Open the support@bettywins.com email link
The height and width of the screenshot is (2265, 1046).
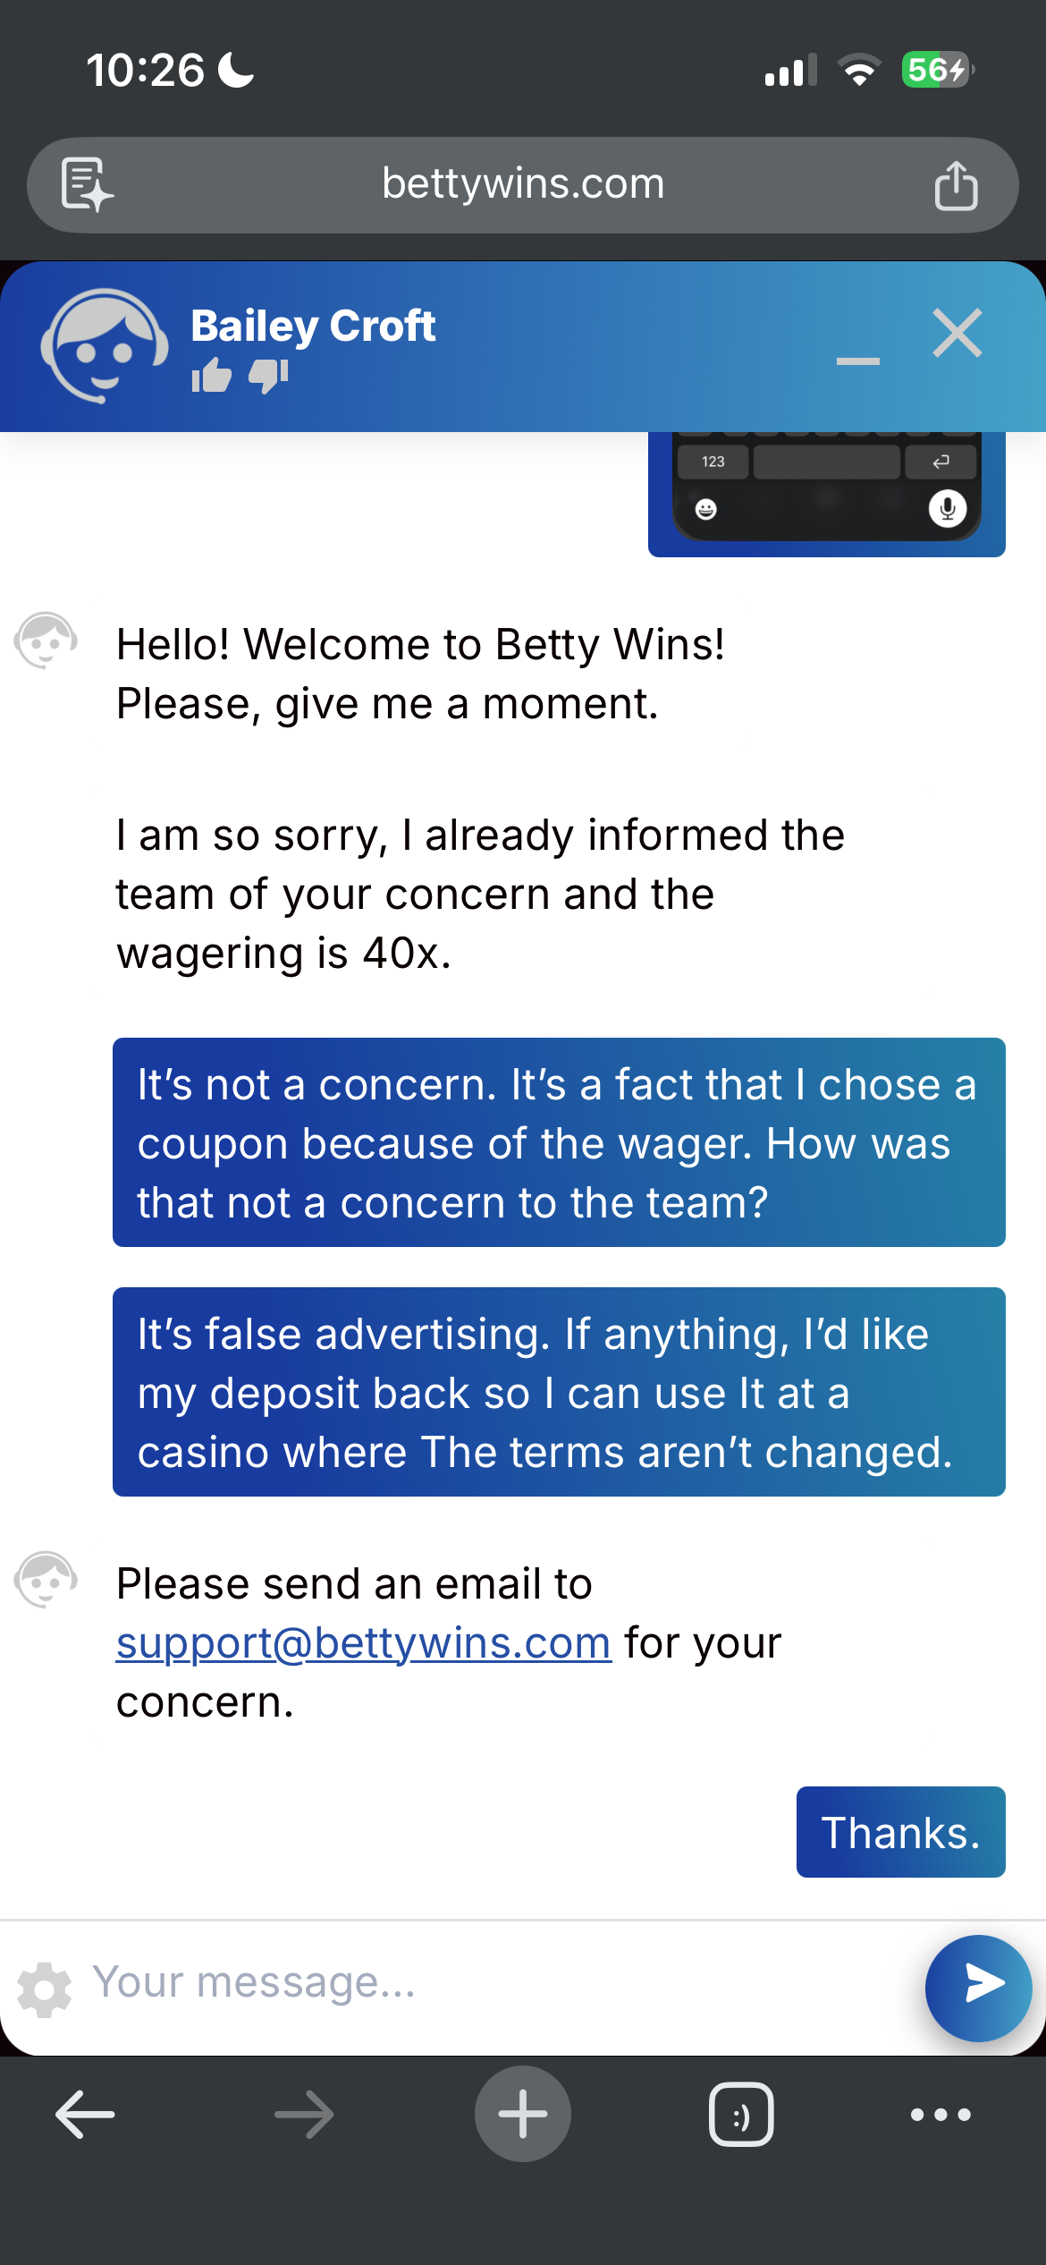364,1642
